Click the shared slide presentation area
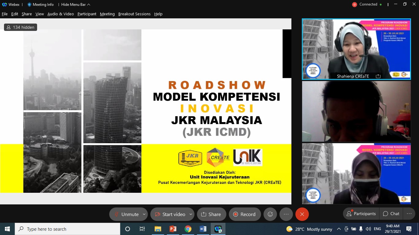The image size is (419, 235). tap(146, 111)
